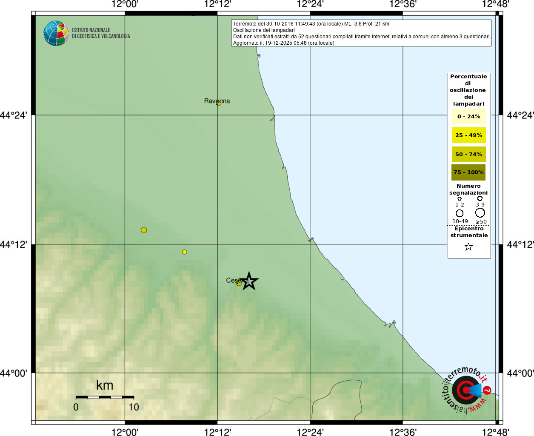This screenshot has width=534, height=436.
Task: Select the 50 - 74% legend swatch
Action: (x=468, y=154)
